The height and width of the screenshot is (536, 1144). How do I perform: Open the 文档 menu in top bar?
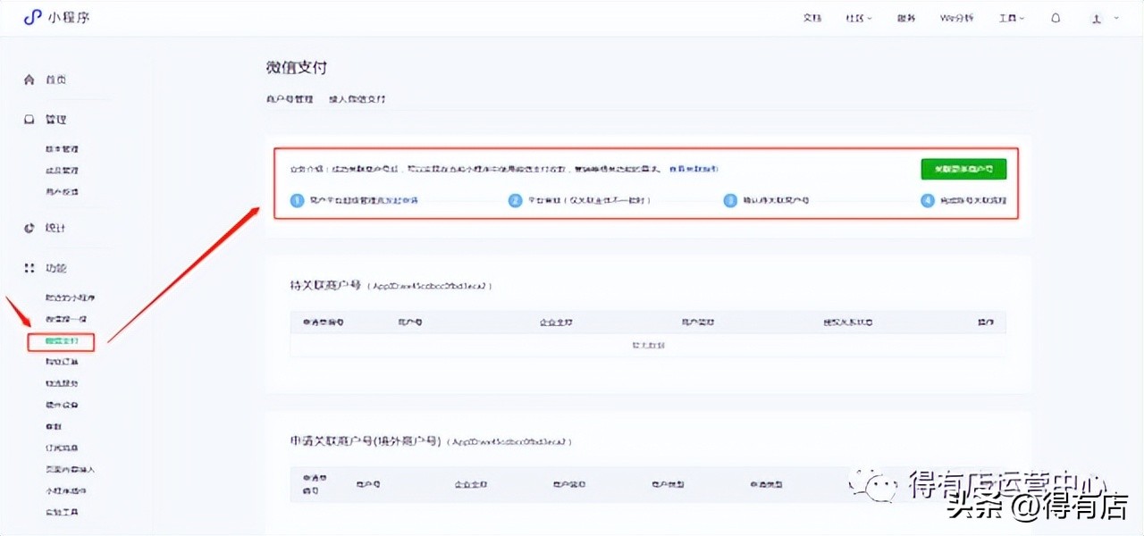pyautogui.click(x=812, y=17)
